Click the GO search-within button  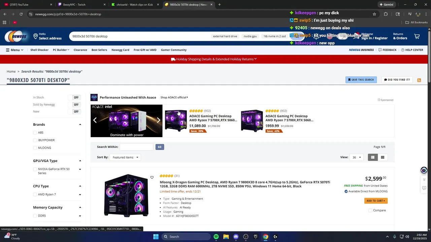click(x=160, y=147)
